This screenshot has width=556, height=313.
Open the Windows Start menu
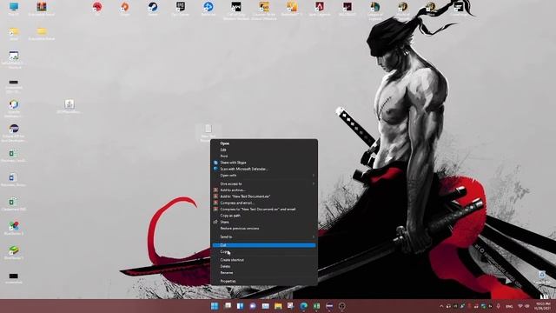215,306
